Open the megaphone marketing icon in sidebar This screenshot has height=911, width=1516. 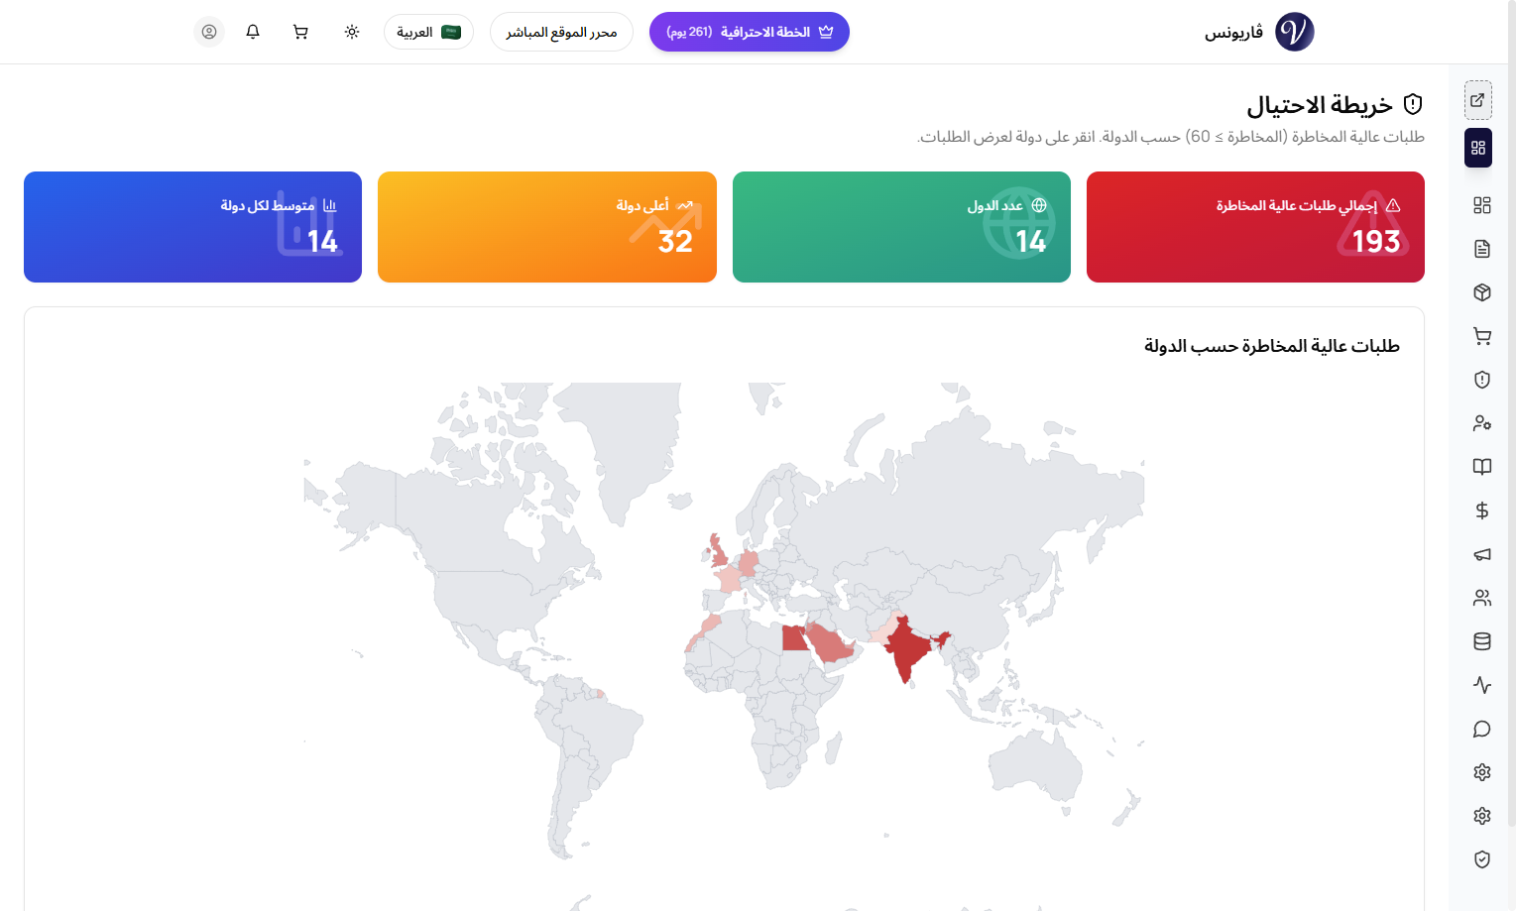pyautogui.click(x=1481, y=554)
